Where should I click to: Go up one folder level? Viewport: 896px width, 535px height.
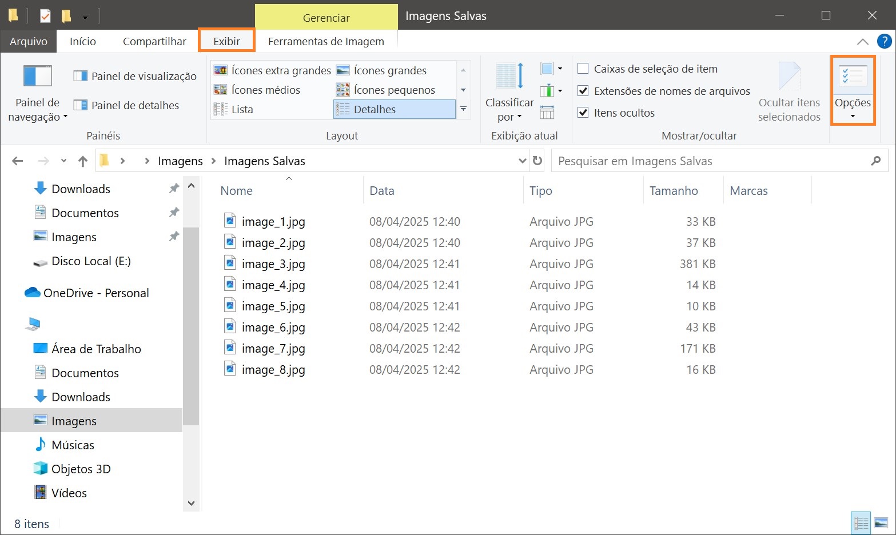tap(83, 161)
